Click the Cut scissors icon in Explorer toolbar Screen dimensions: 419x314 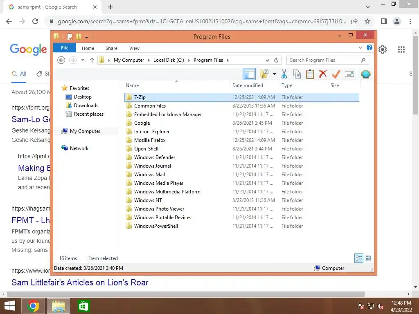(284, 74)
